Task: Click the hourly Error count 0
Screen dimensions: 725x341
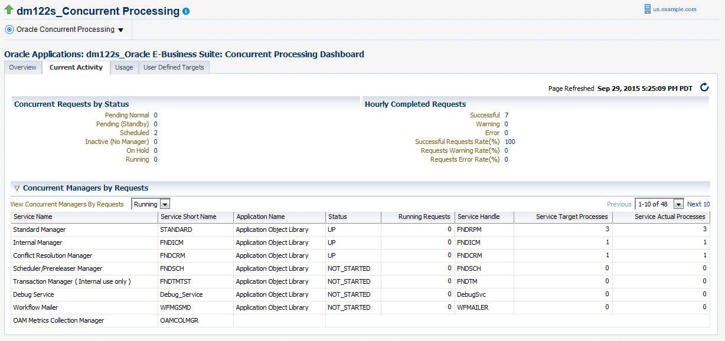Action: pos(507,133)
